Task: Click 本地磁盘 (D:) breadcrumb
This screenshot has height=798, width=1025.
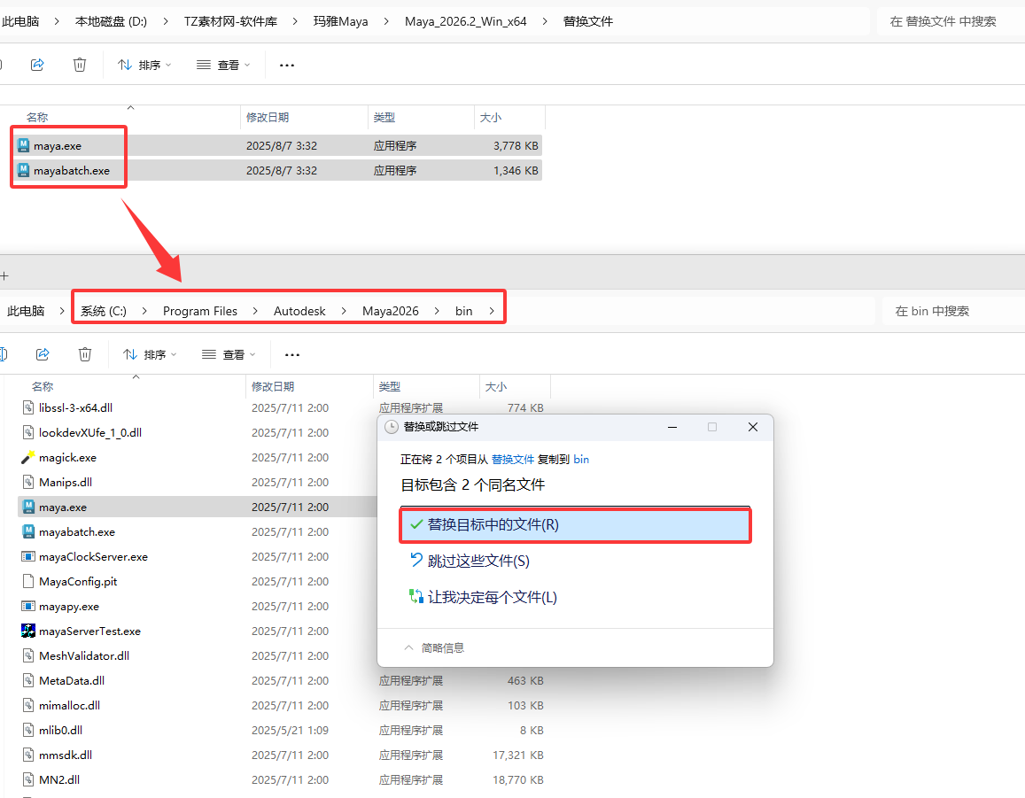Action: [111, 21]
